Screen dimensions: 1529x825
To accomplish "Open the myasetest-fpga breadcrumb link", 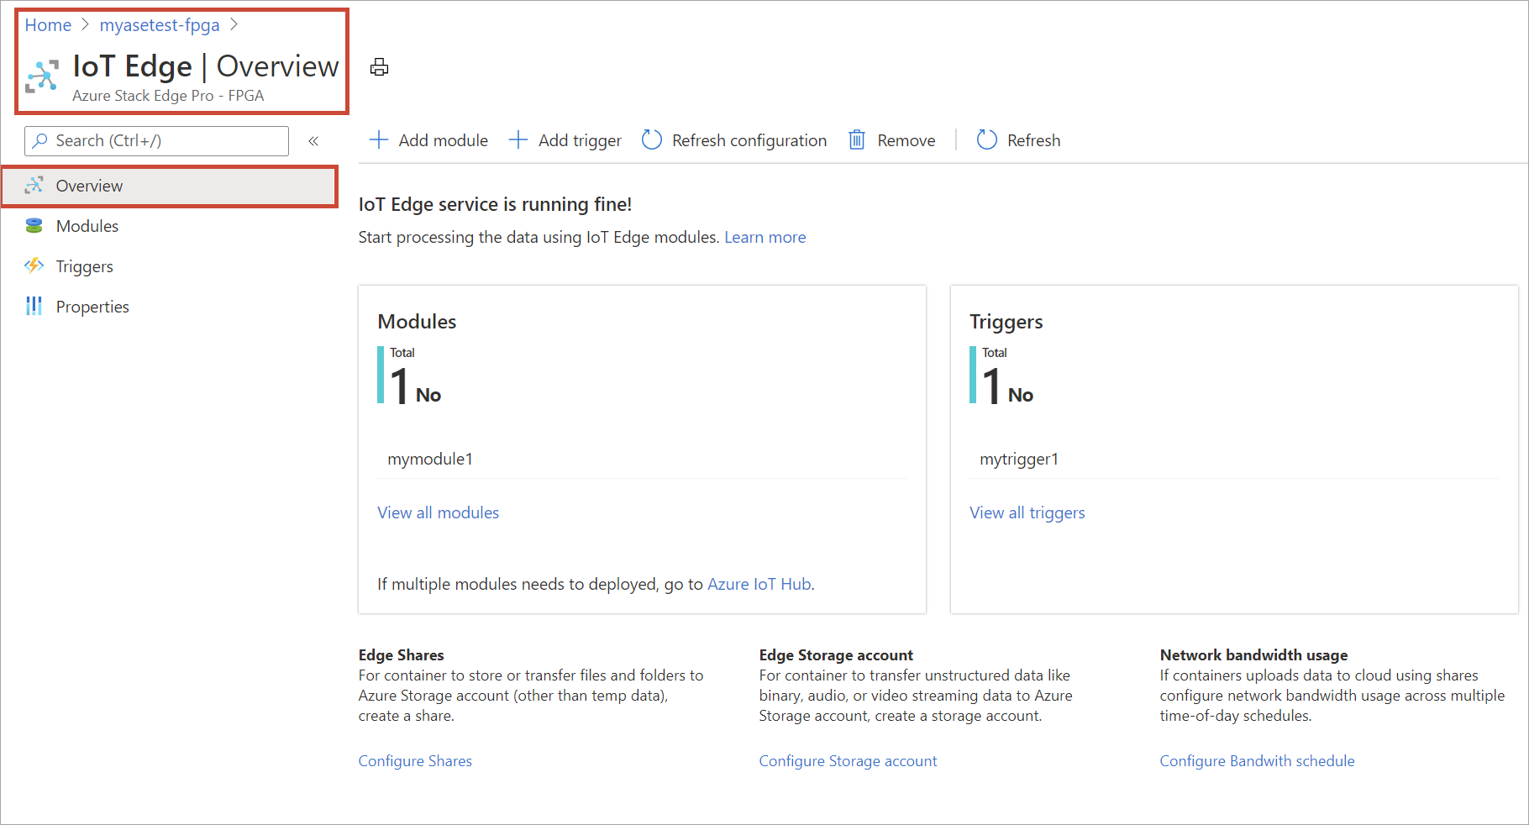I will [160, 25].
